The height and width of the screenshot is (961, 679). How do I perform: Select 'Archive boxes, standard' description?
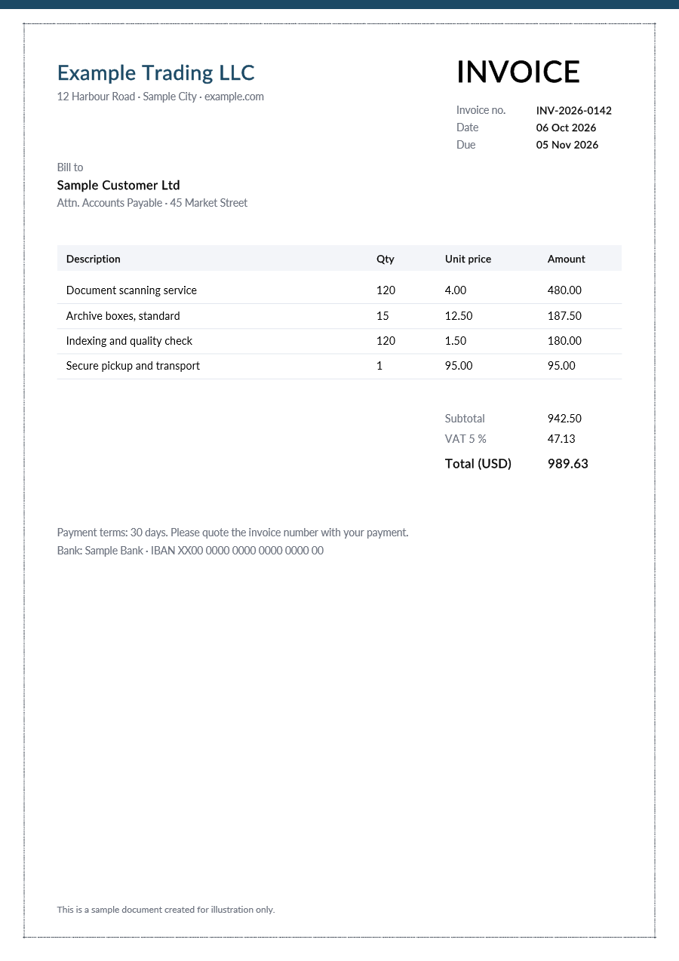click(x=123, y=316)
